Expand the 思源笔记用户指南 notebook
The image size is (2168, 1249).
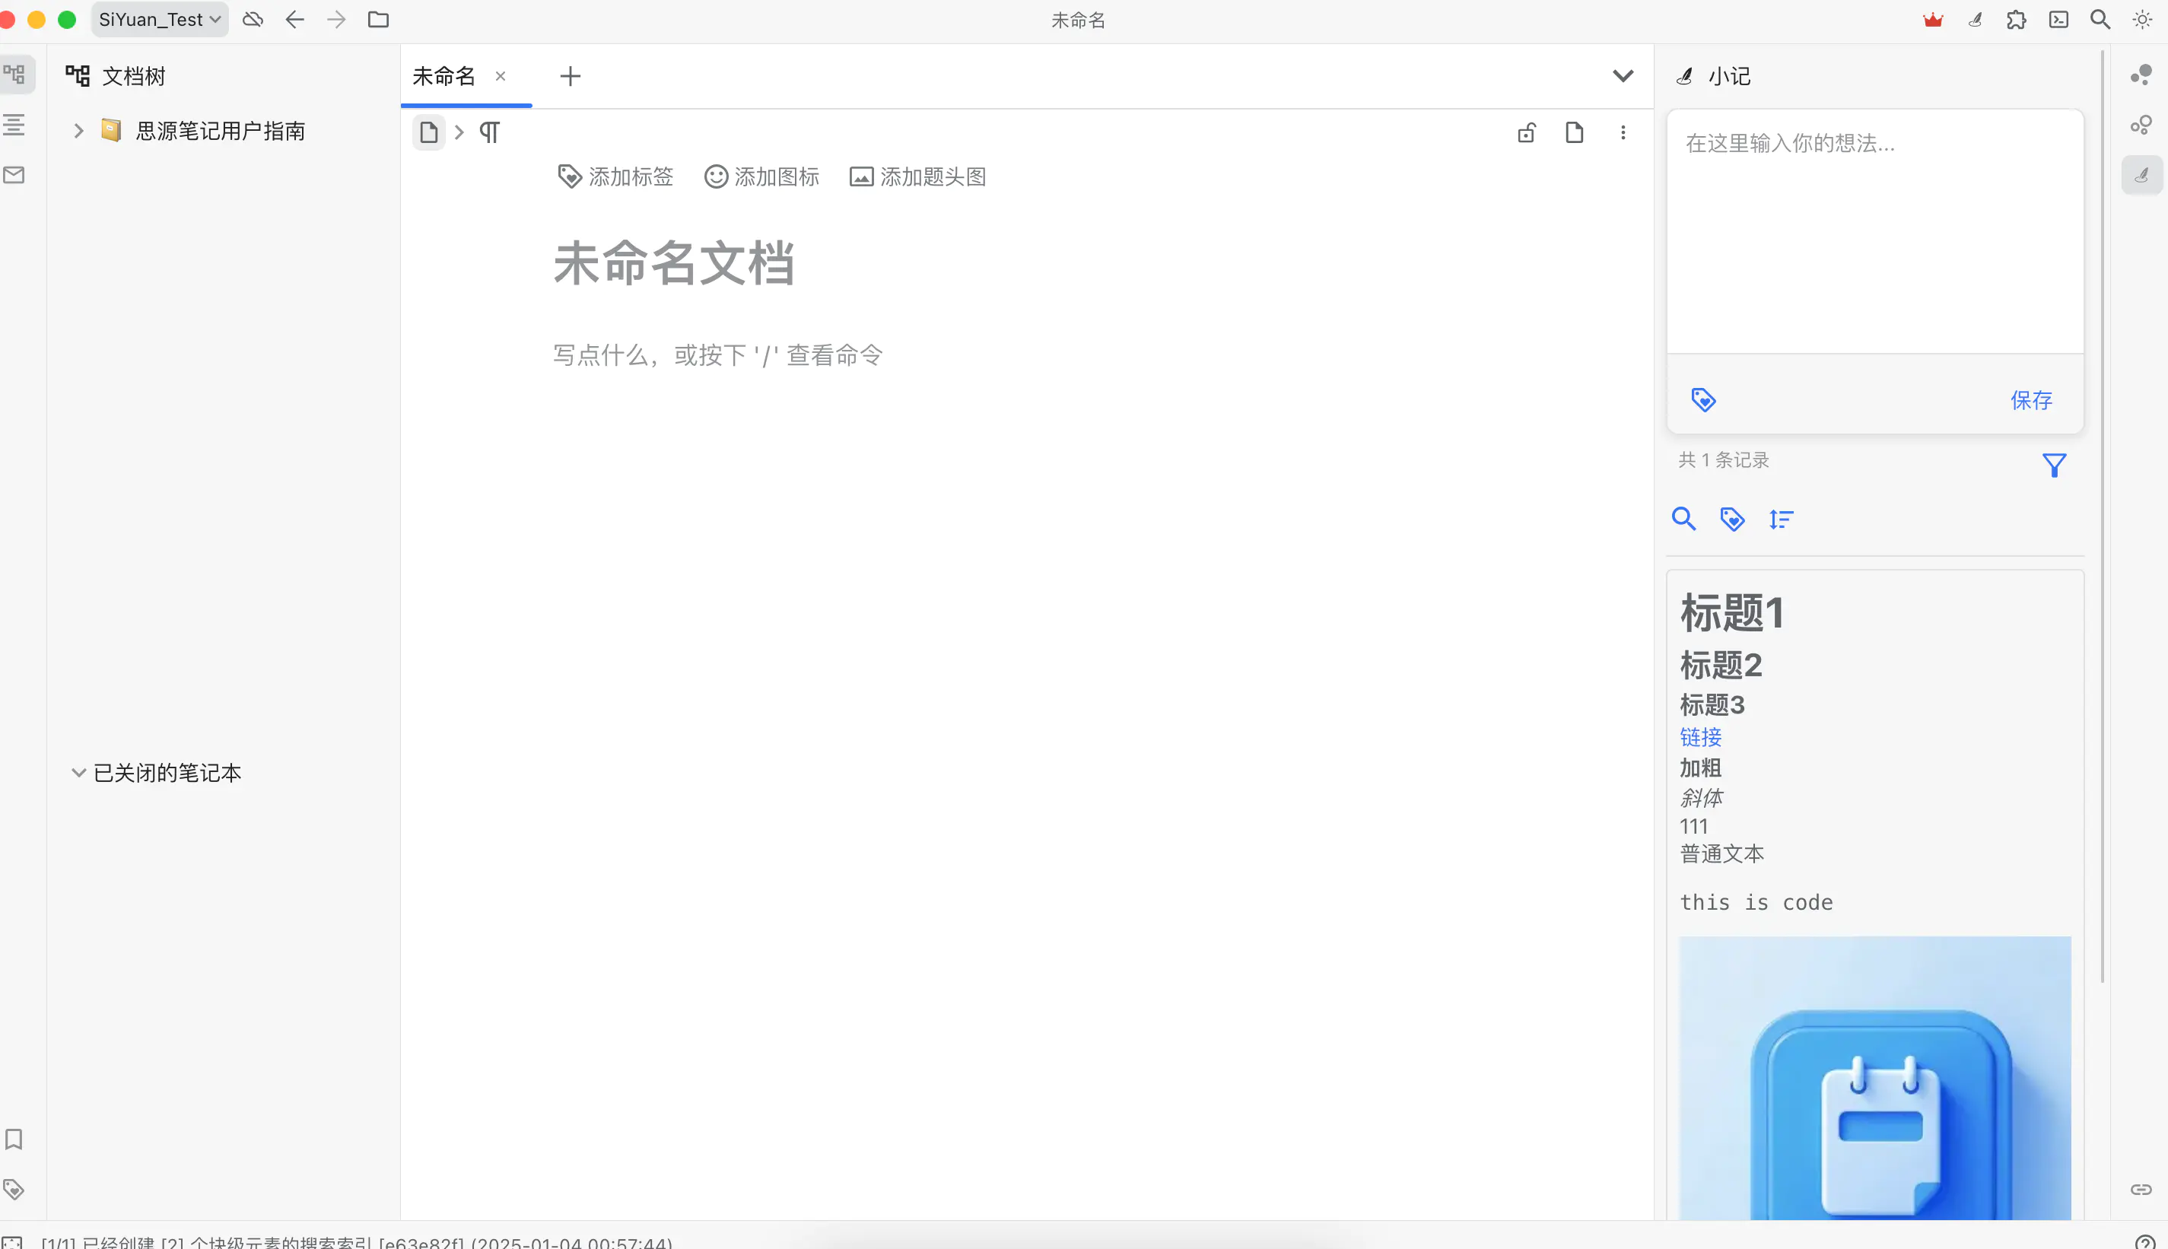click(78, 130)
